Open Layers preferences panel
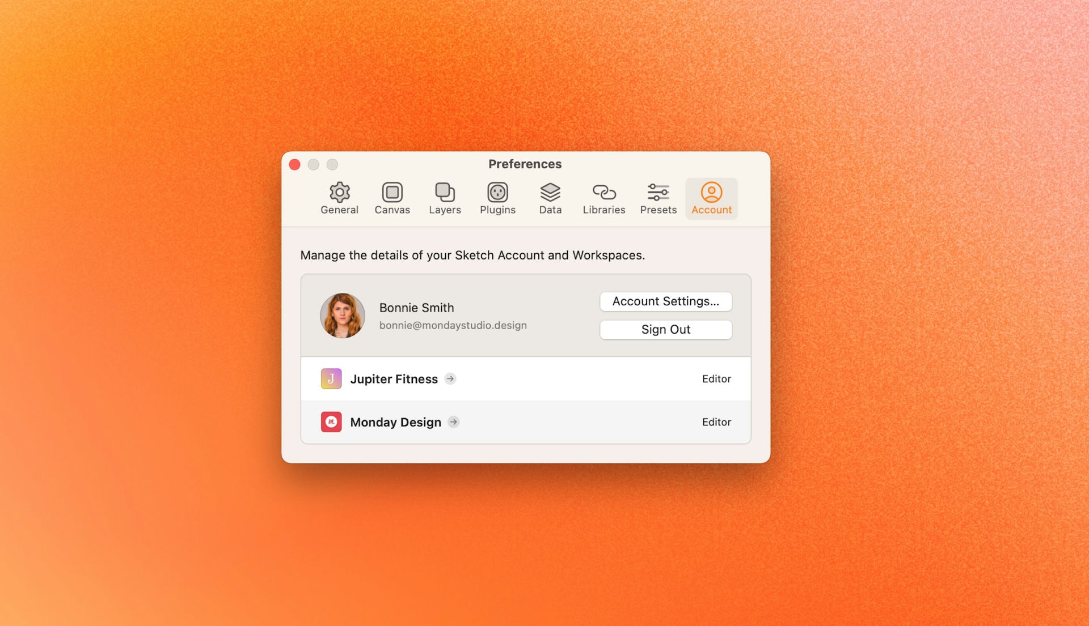The width and height of the screenshot is (1089, 626). tap(444, 198)
